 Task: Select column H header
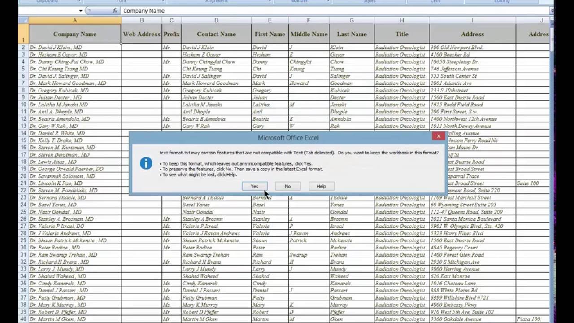pyautogui.click(x=402, y=20)
